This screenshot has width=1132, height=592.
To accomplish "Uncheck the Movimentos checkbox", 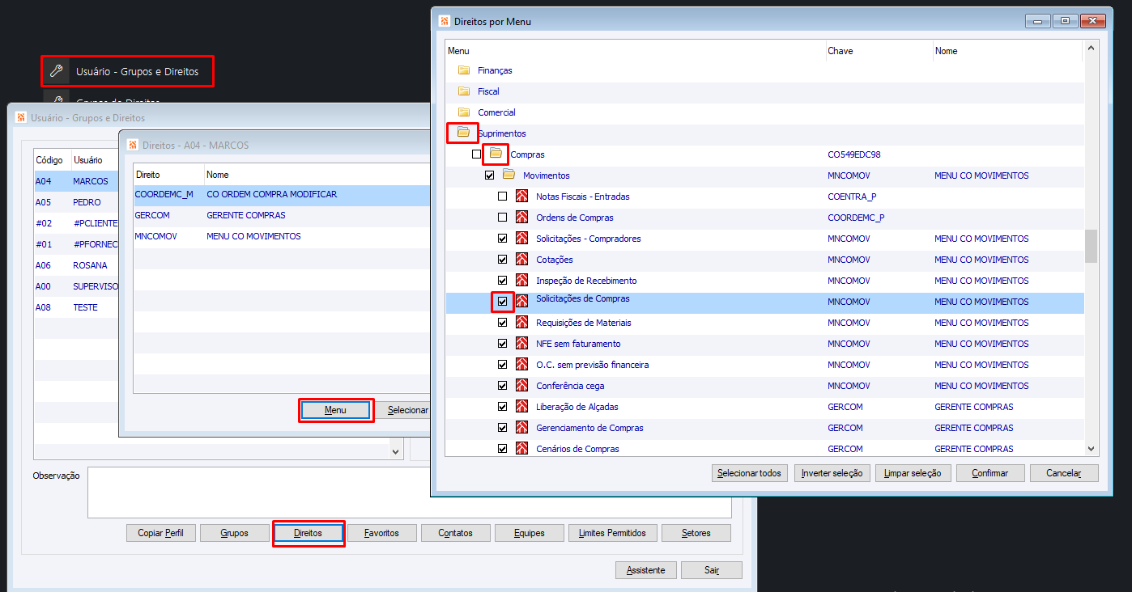I will [x=489, y=175].
